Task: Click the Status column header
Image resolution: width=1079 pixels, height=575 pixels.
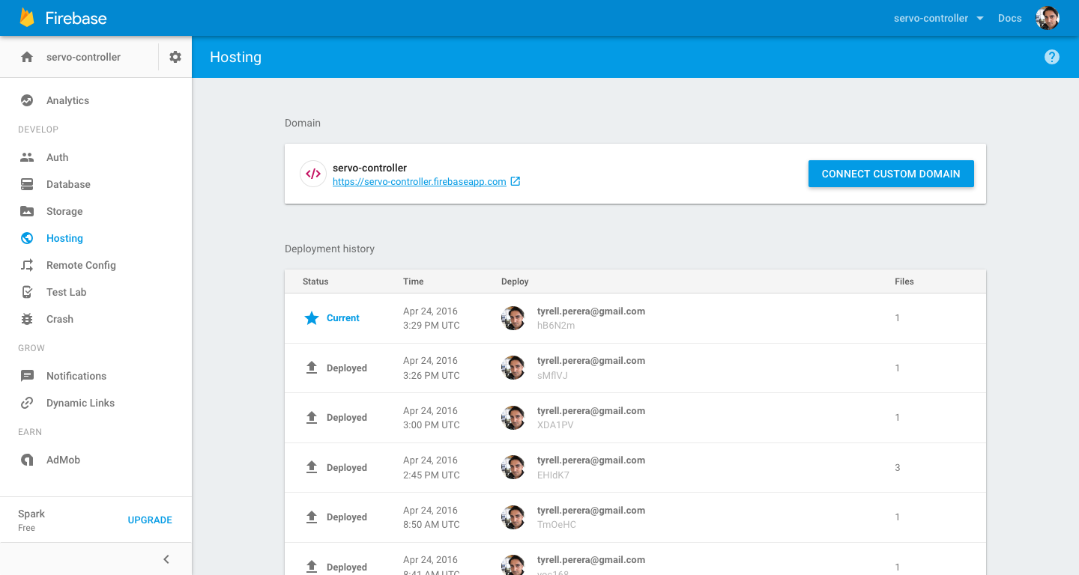Action: click(x=315, y=282)
